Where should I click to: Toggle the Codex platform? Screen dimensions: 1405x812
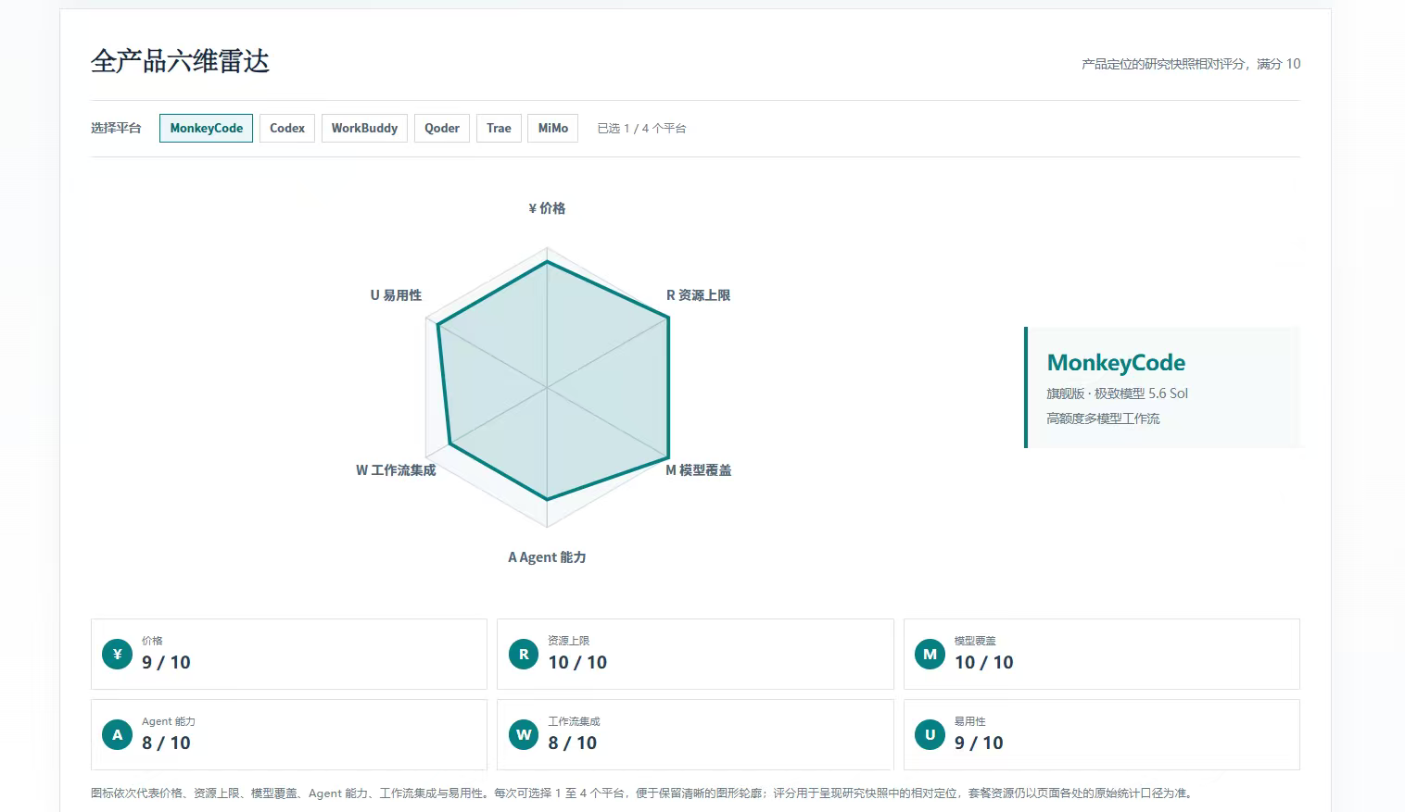click(x=287, y=128)
